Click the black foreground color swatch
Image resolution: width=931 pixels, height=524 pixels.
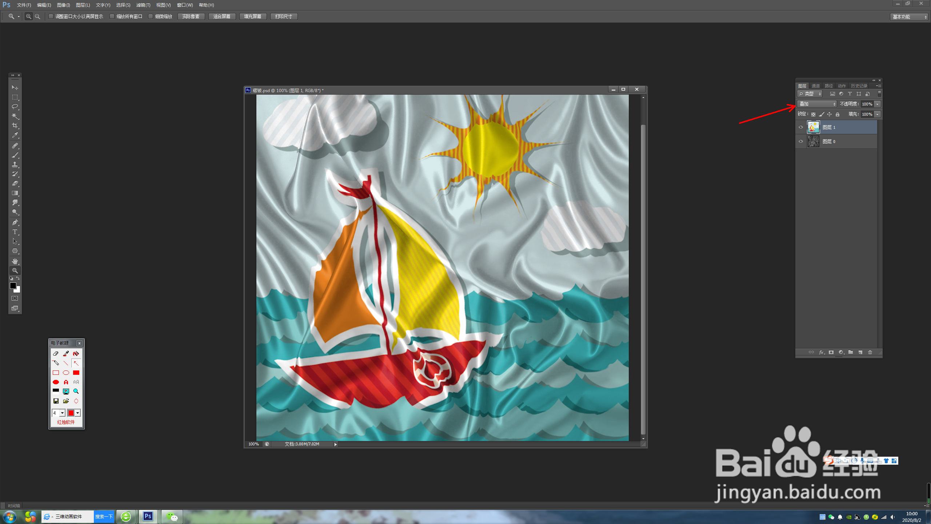pyautogui.click(x=13, y=286)
